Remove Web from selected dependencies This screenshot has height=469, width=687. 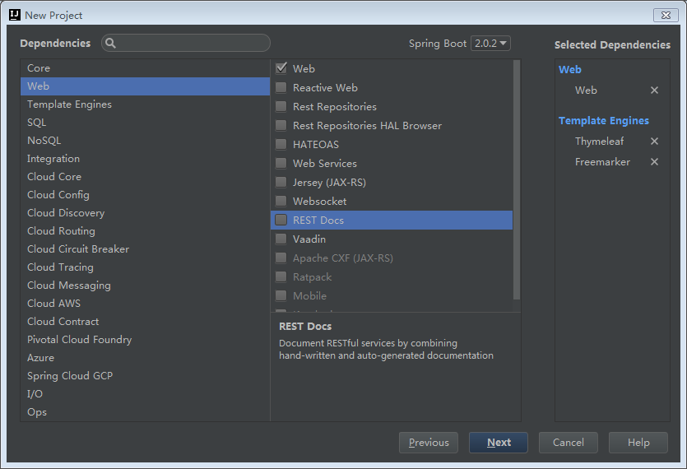(x=654, y=90)
